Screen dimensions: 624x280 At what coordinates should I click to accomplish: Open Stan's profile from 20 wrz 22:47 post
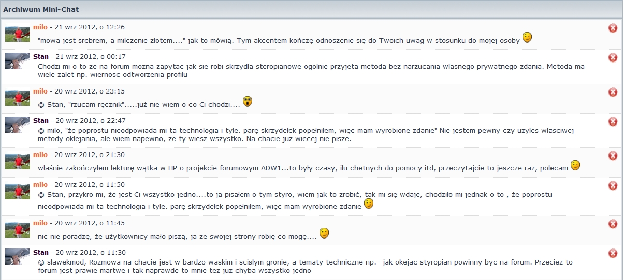tap(41, 120)
